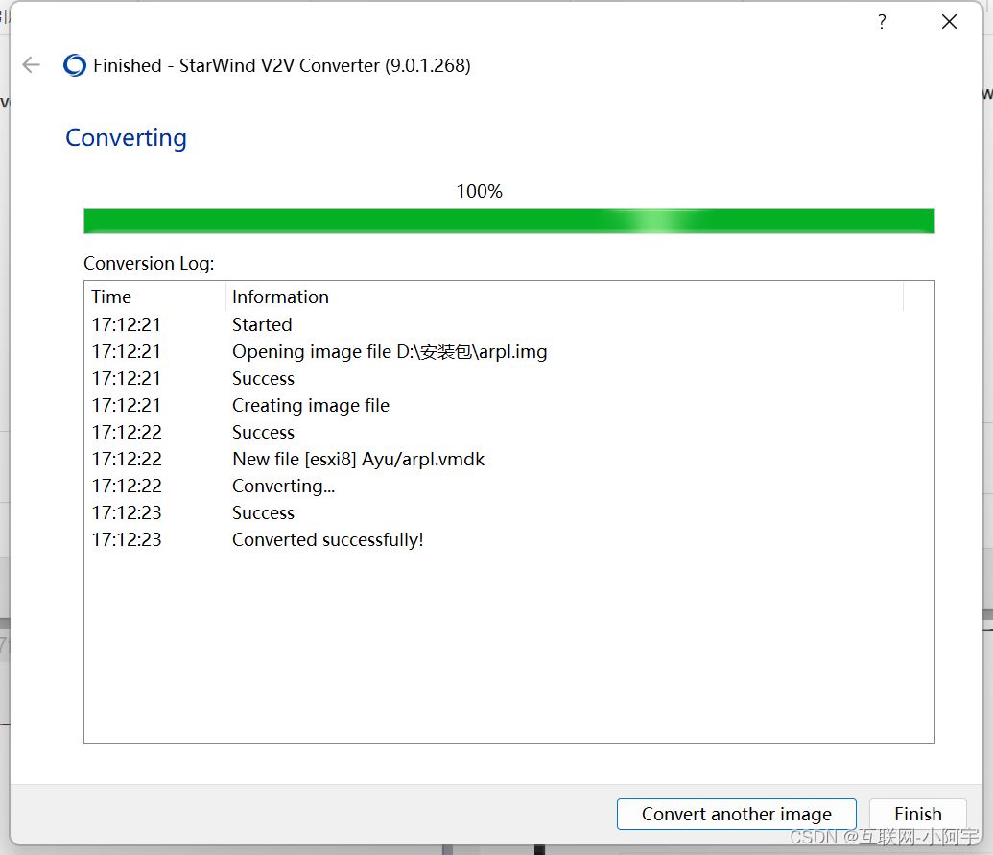This screenshot has height=855, width=993.
Task: Click the Converting page heading
Action: pyautogui.click(x=126, y=138)
